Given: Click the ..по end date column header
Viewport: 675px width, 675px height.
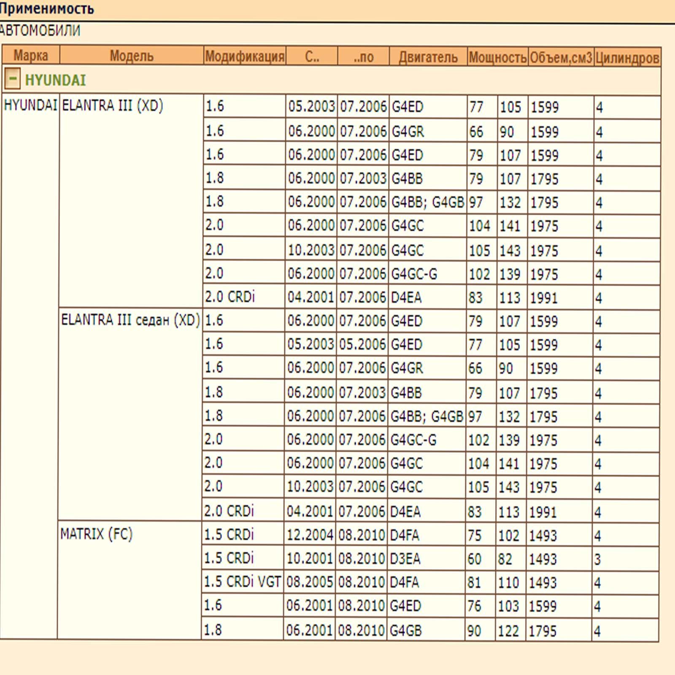Looking at the screenshot, I should (x=363, y=57).
